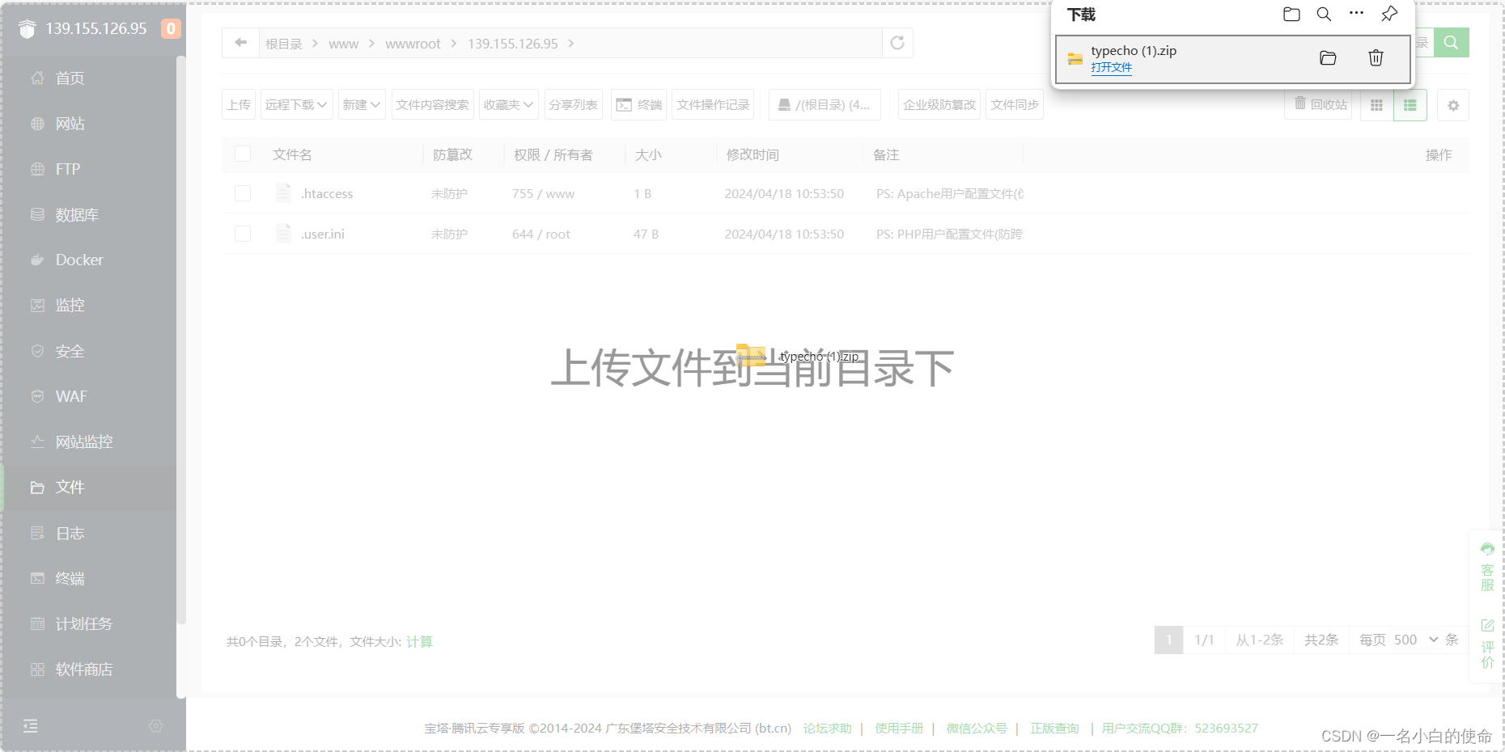Expand the 新建 create dropdown
Viewport: 1505px width, 752px height.
point(362,104)
